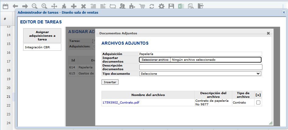Click the Contrato file type cell
Viewport: 288px width, 130px height.
pyautogui.click(x=243, y=103)
